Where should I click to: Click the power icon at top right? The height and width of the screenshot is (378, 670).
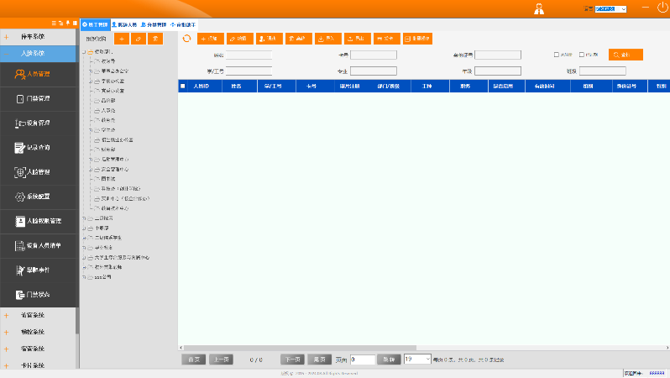(x=662, y=8)
